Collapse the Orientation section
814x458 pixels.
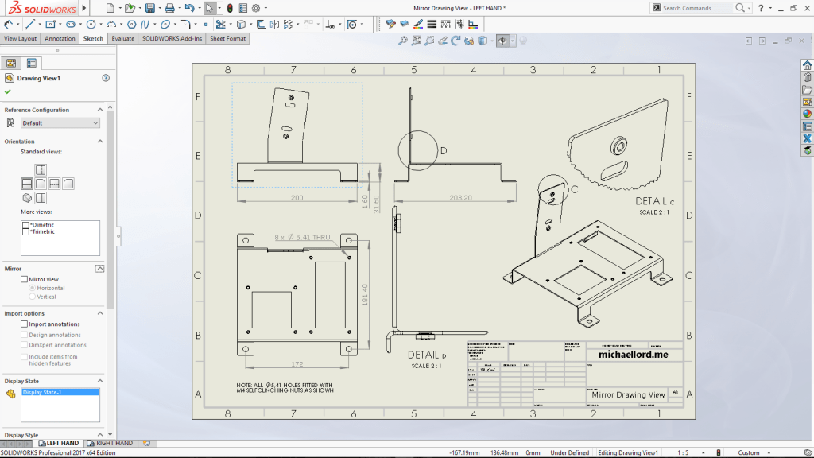pyautogui.click(x=100, y=142)
